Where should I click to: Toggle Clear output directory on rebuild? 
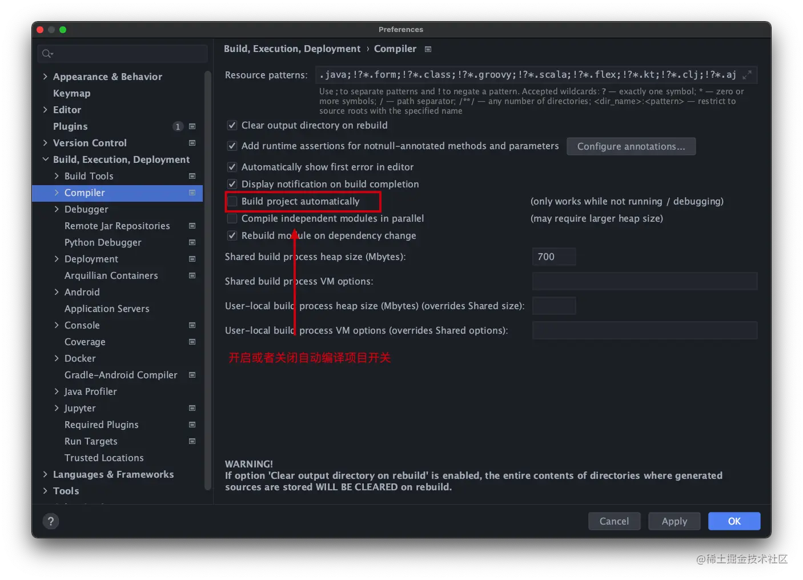pos(232,125)
